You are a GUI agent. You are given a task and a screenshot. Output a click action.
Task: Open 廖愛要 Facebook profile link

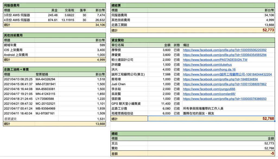(x=225, y=55)
